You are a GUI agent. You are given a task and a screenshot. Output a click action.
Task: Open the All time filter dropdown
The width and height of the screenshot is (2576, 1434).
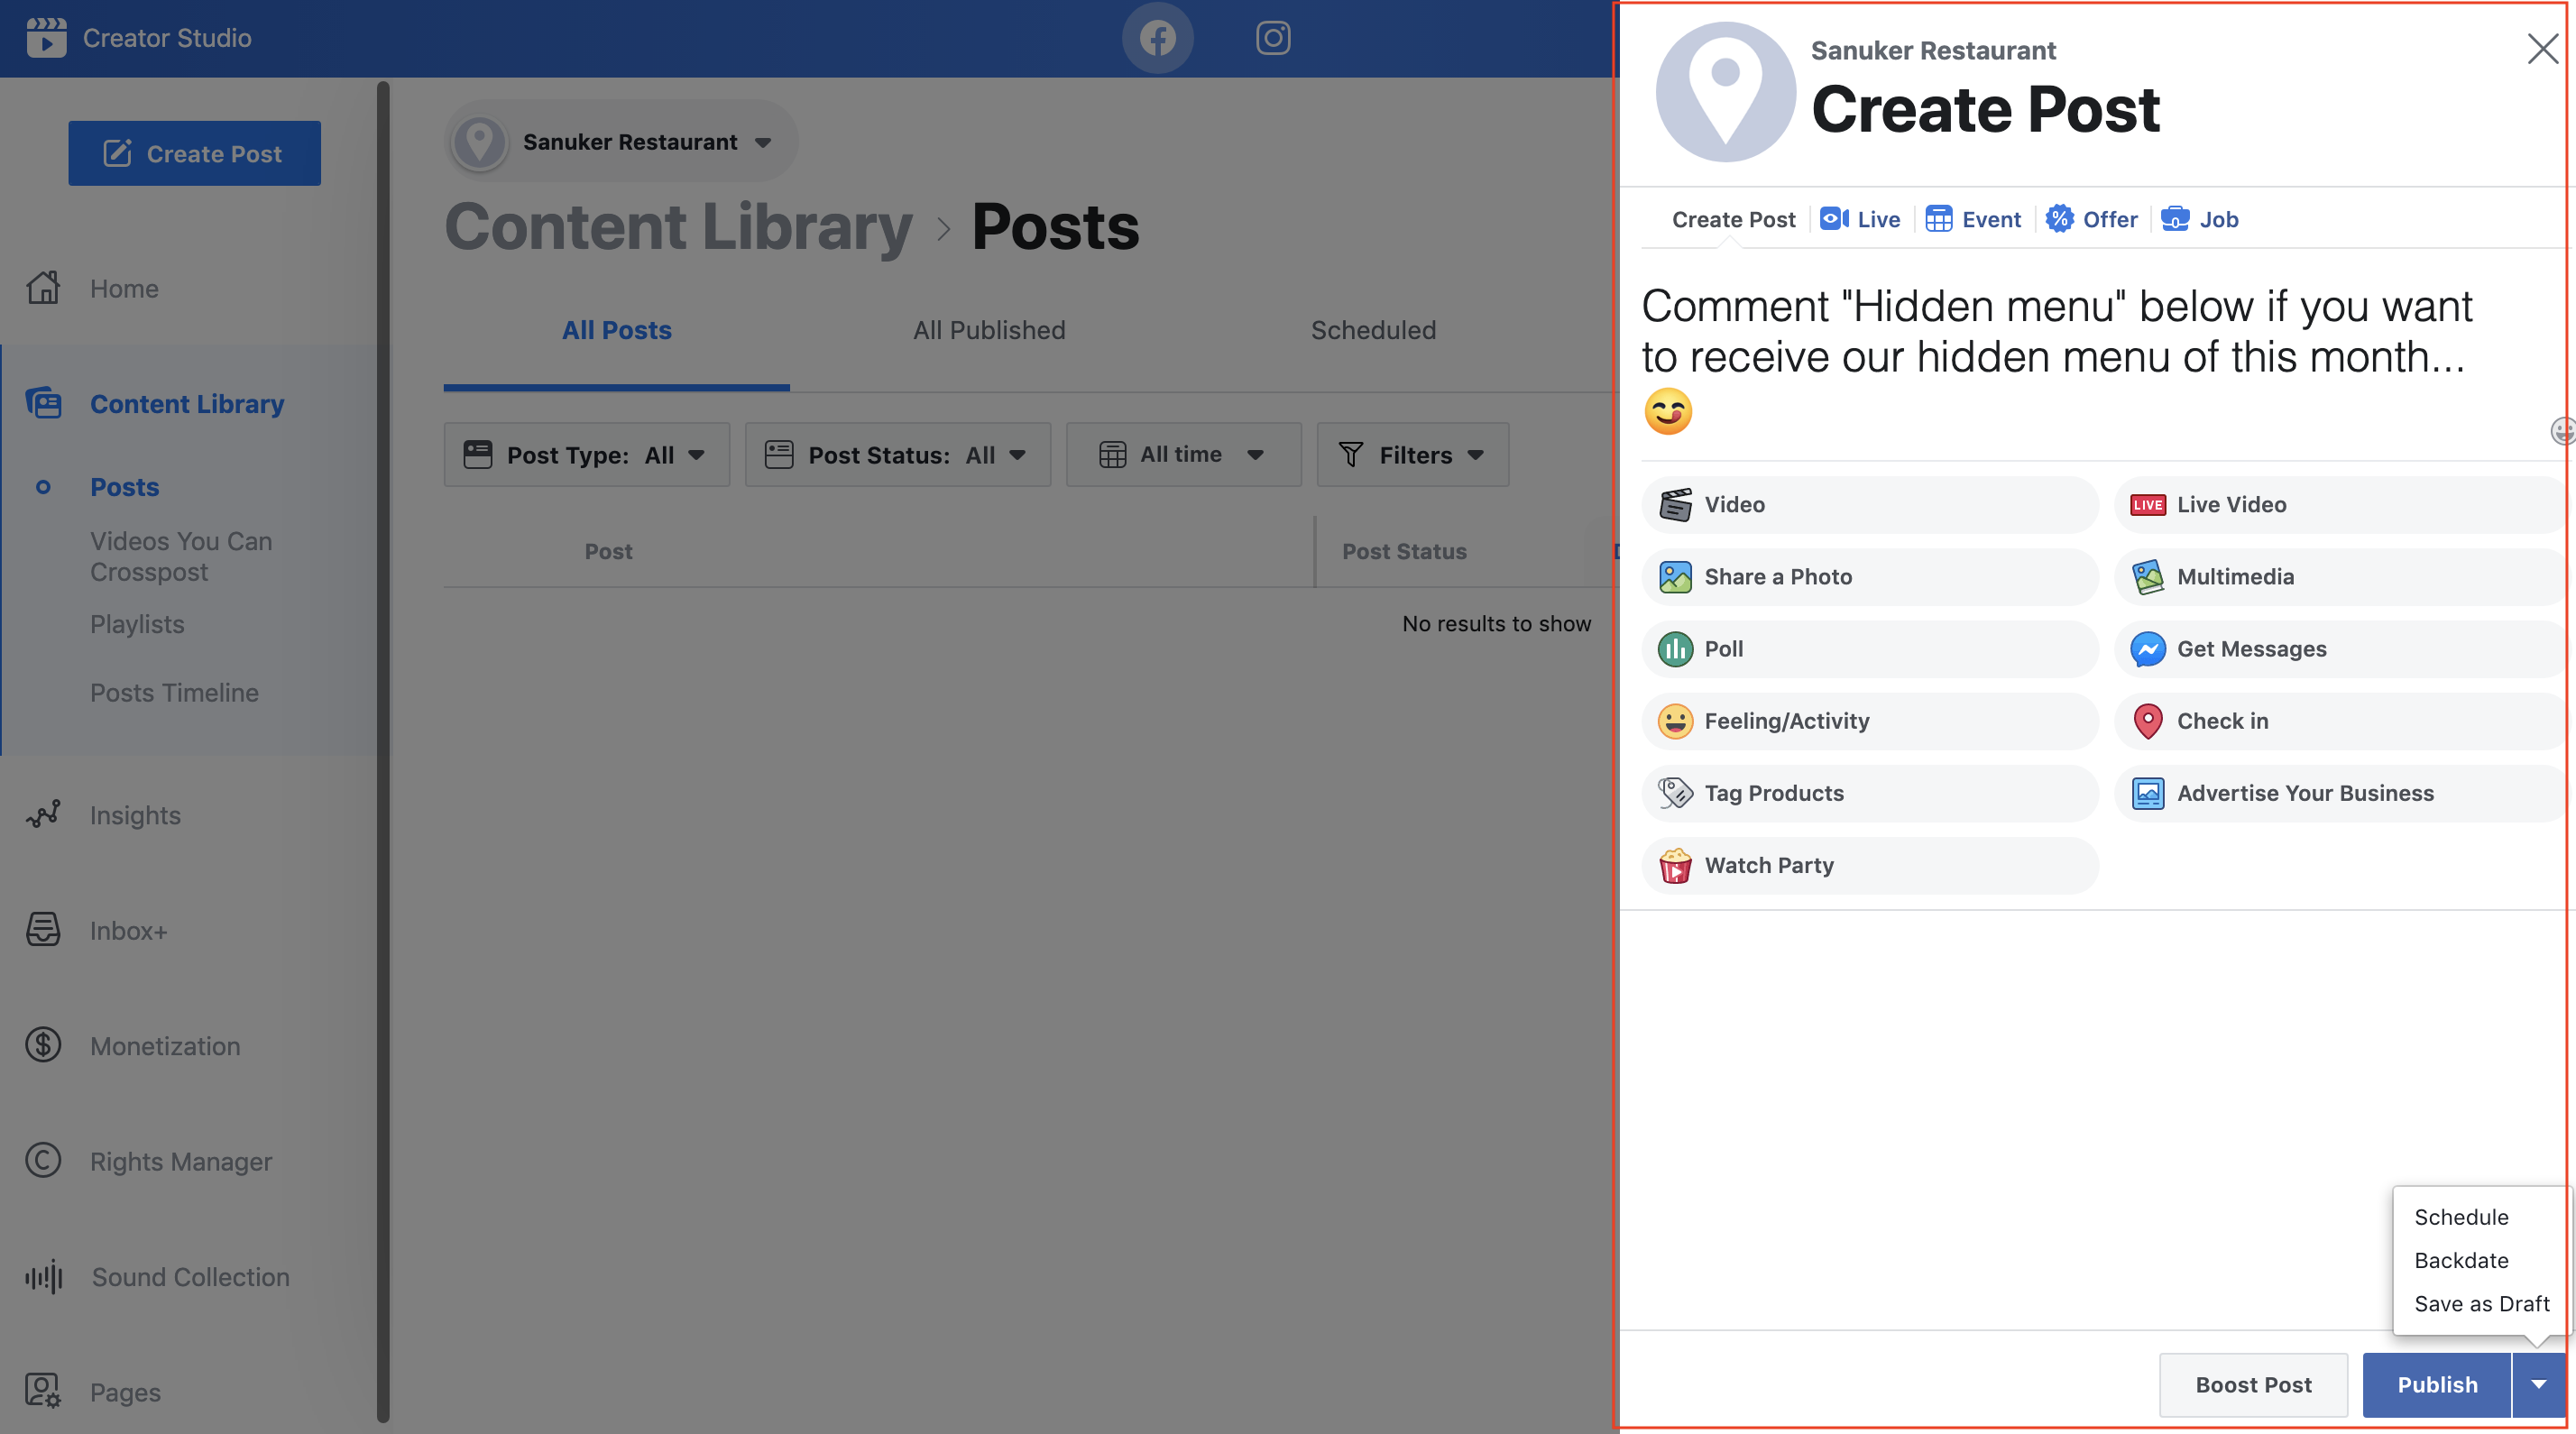1183,454
